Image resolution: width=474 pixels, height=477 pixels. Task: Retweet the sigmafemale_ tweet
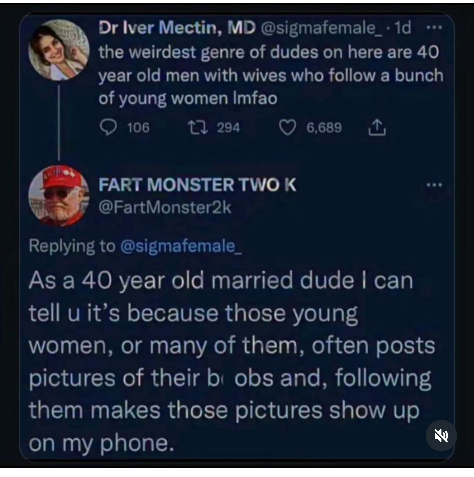pos(197,128)
